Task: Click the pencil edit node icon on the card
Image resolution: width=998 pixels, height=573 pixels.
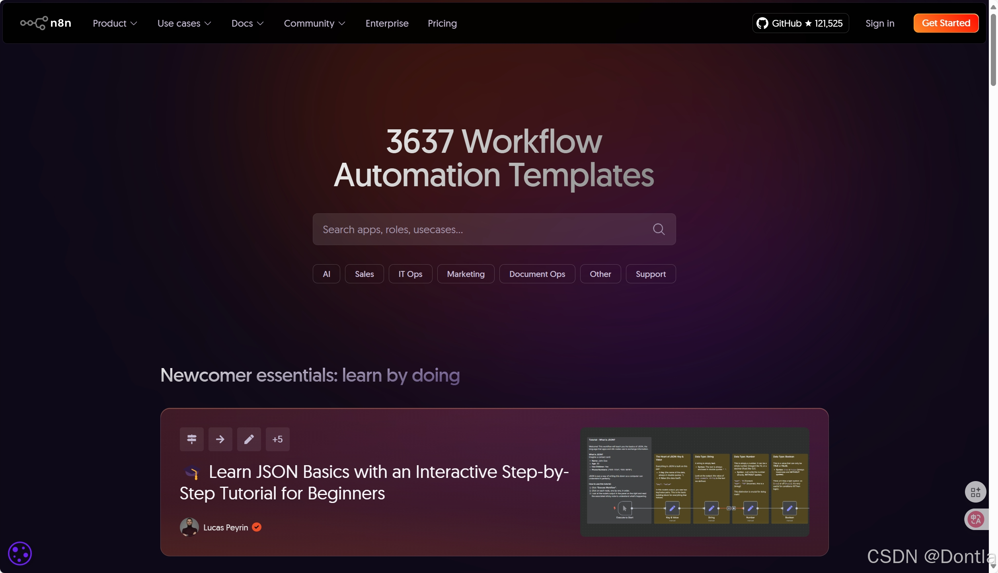Action: coord(249,439)
